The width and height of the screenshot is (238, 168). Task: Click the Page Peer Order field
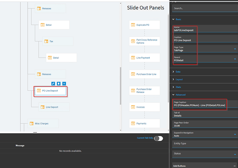205,124
